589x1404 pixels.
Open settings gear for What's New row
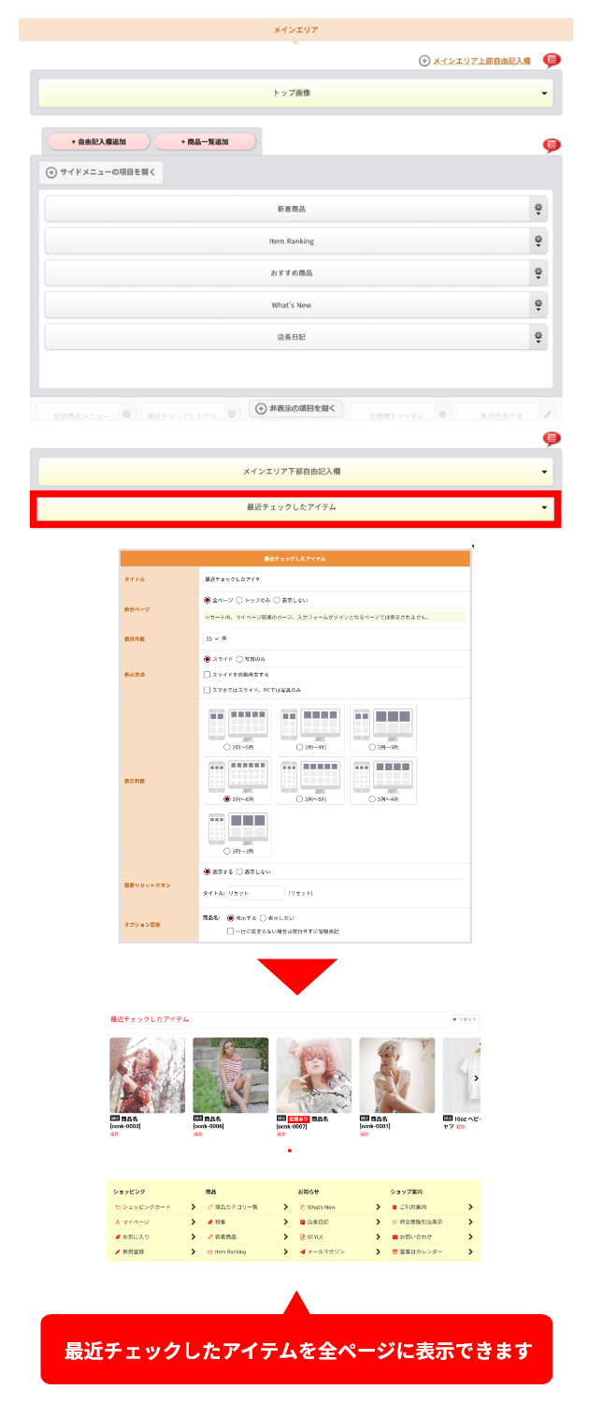[539, 305]
